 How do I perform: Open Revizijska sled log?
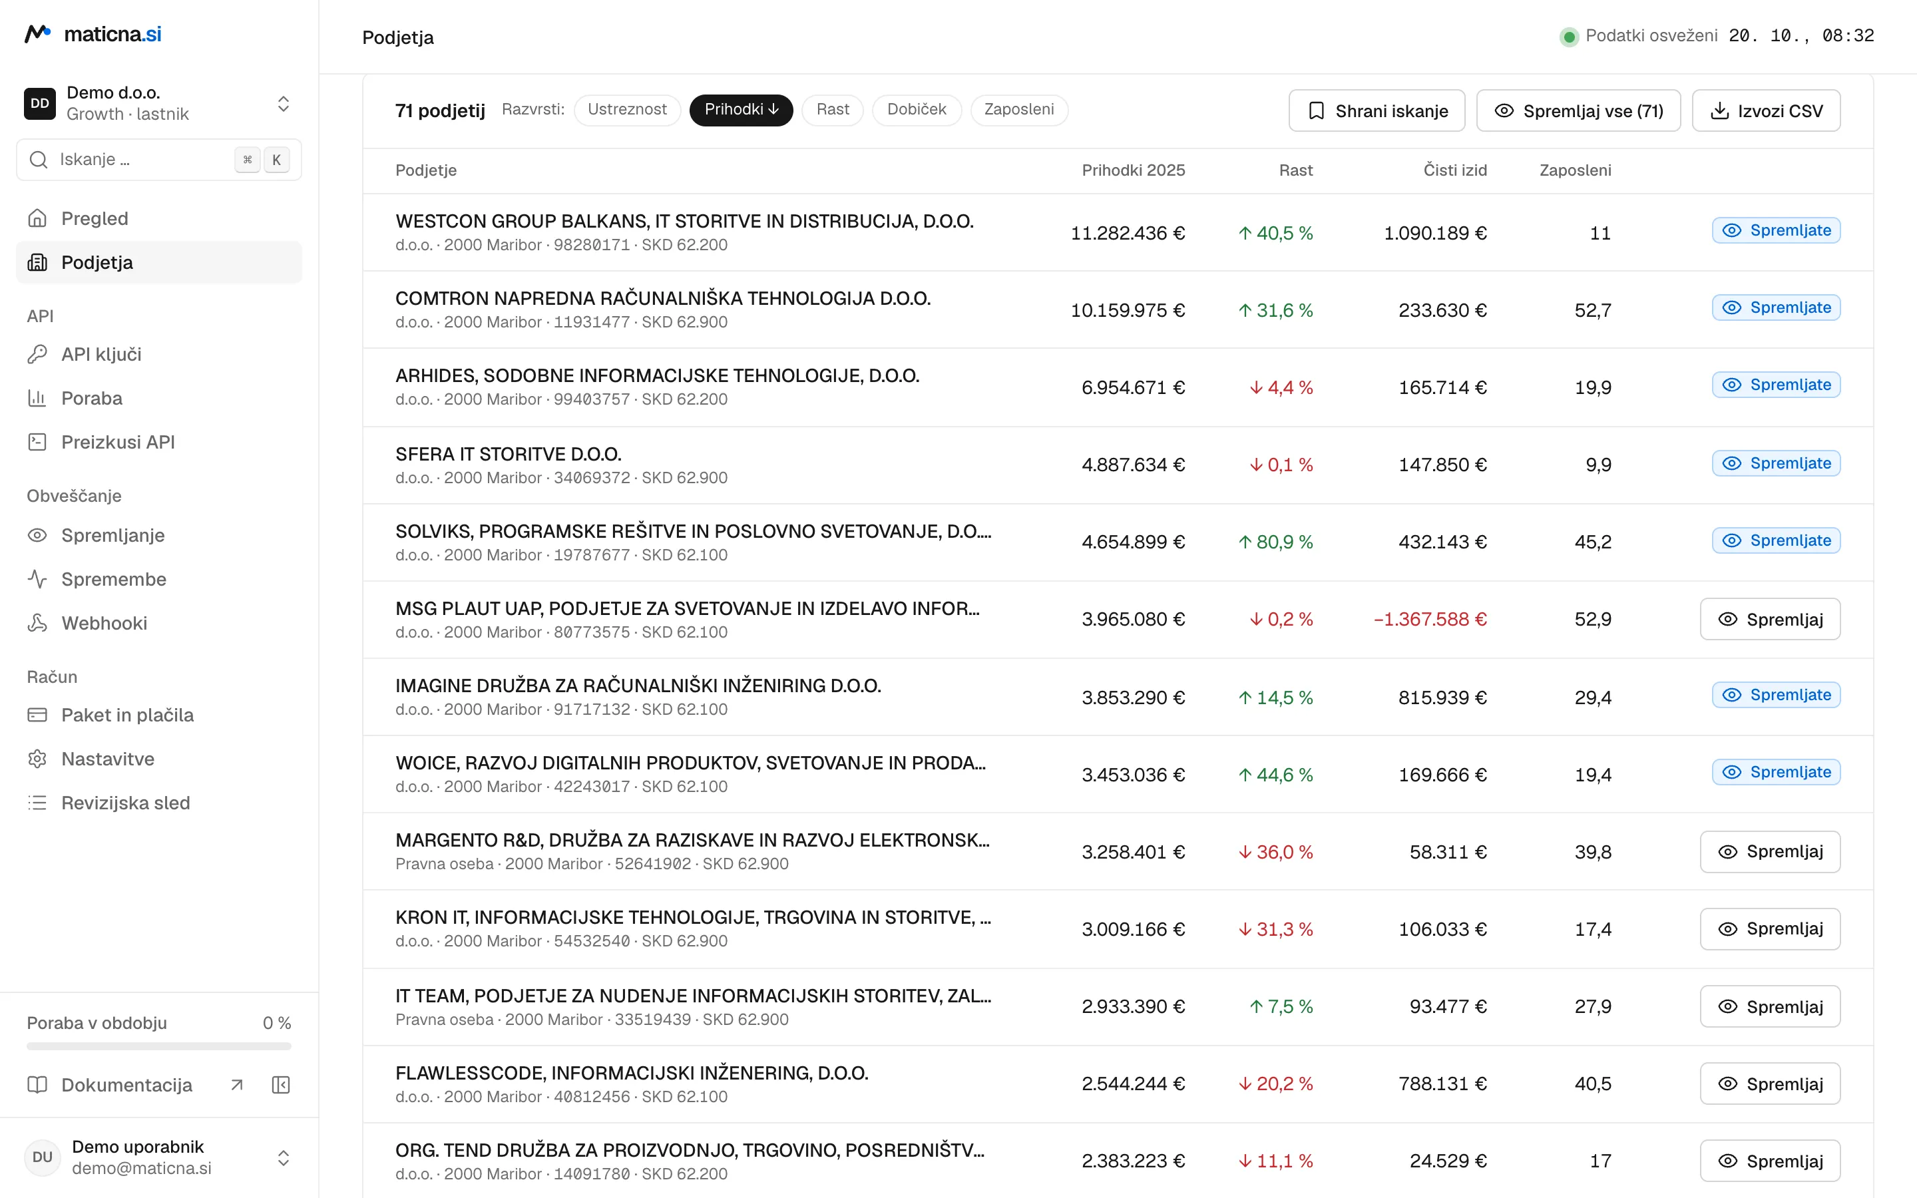(x=158, y=803)
